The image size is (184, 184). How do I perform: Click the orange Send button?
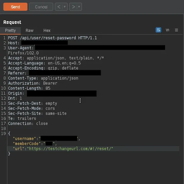pos(15,7)
